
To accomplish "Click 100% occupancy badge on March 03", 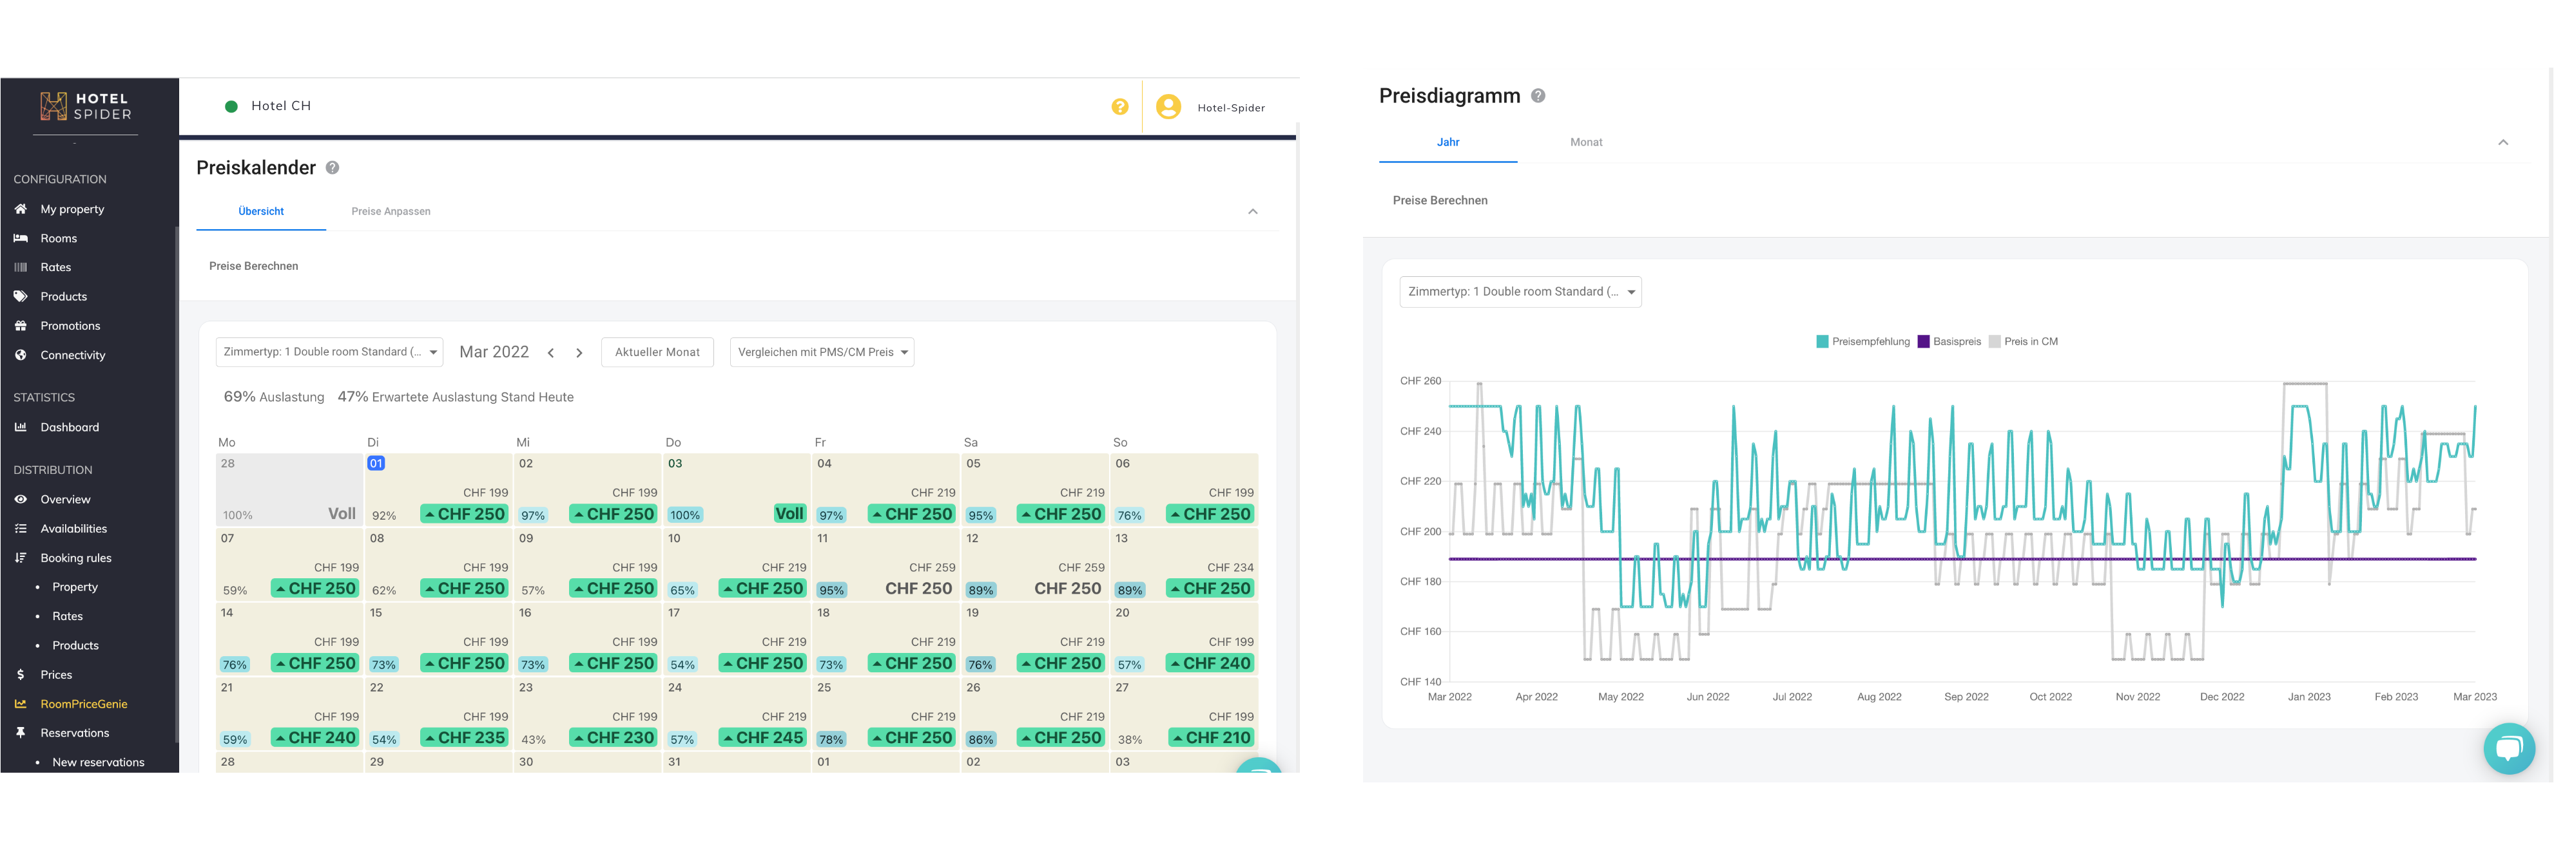I will point(684,515).
